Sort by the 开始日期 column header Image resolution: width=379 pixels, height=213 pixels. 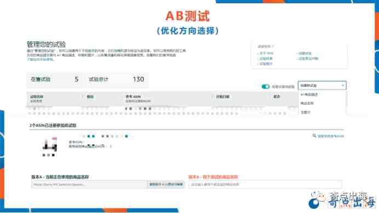click(222, 97)
